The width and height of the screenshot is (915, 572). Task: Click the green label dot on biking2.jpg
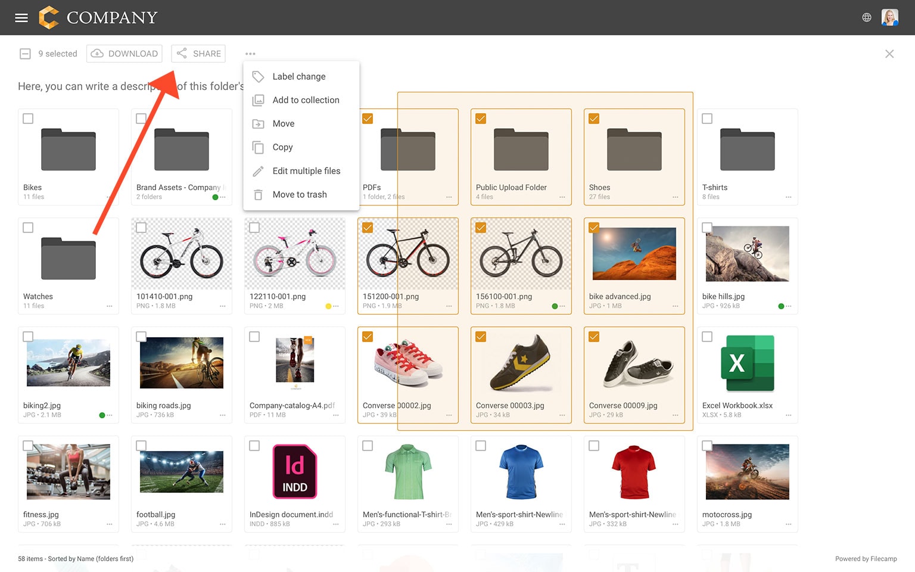102,415
